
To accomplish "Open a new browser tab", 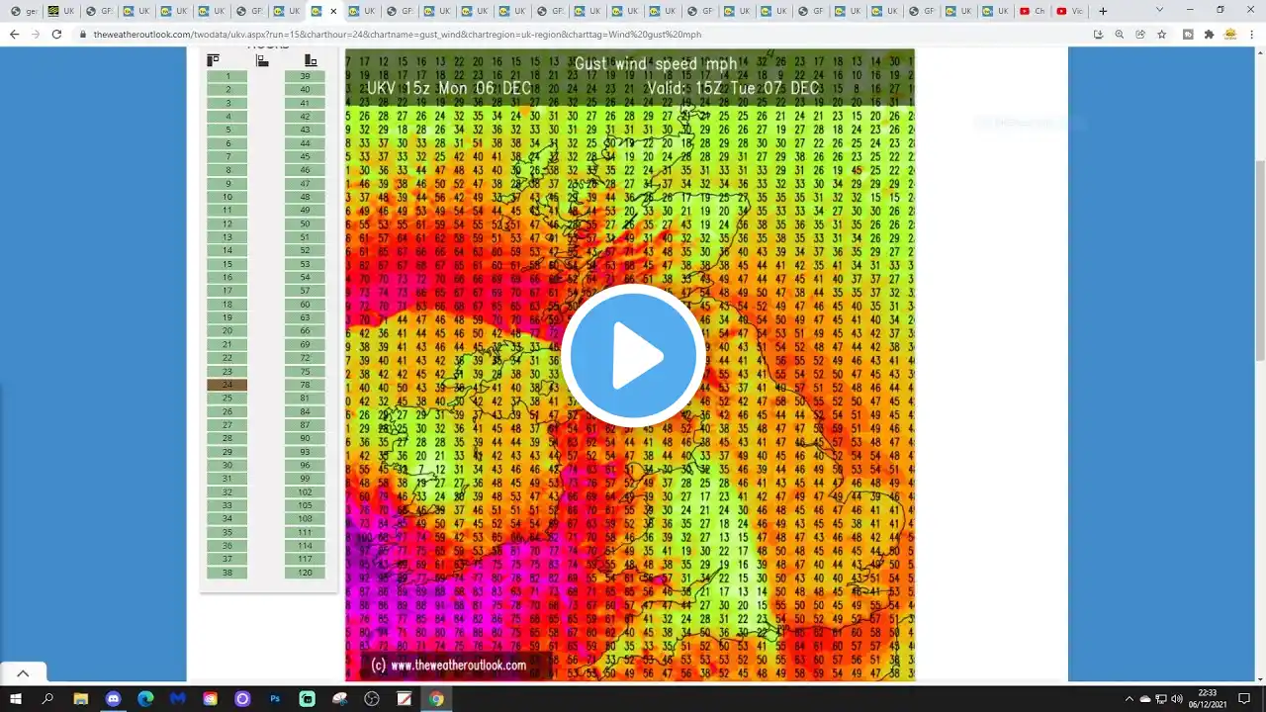I will pyautogui.click(x=1103, y=11).
